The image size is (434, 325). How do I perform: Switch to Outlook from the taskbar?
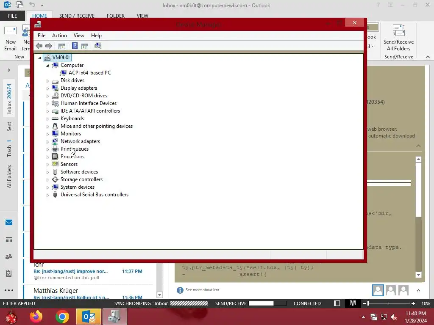coord(89,317)
